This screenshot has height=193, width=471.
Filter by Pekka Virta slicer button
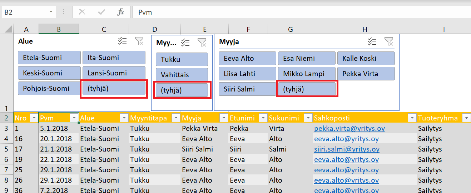[366, 74]
